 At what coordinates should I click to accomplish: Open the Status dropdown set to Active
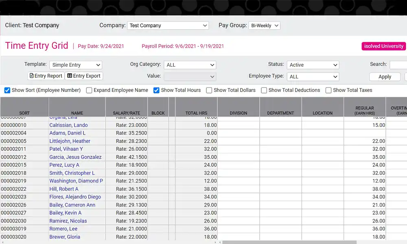(313, 65)
